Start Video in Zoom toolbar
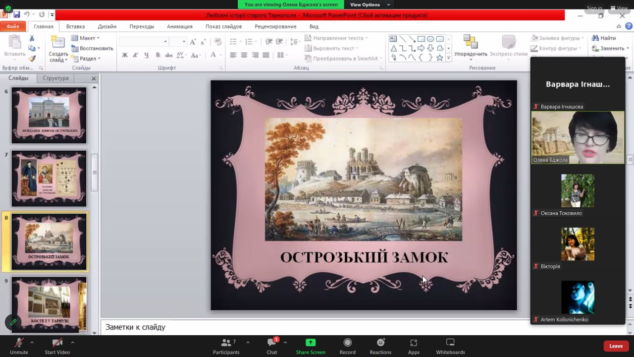 tap(57, 346)
